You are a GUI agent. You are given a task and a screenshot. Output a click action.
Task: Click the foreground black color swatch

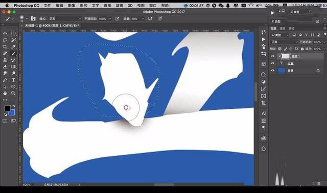[x=8, y=108]
